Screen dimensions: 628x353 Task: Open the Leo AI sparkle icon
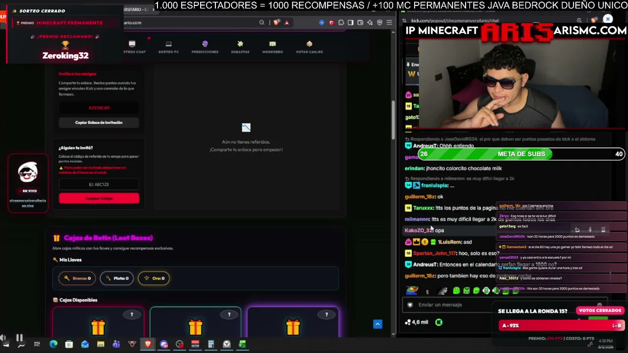pyautogui.click(x=369, y=23)
